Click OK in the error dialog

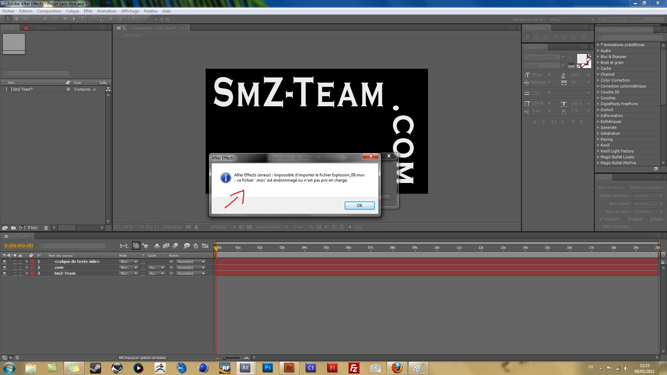click(x=360, y=206)
